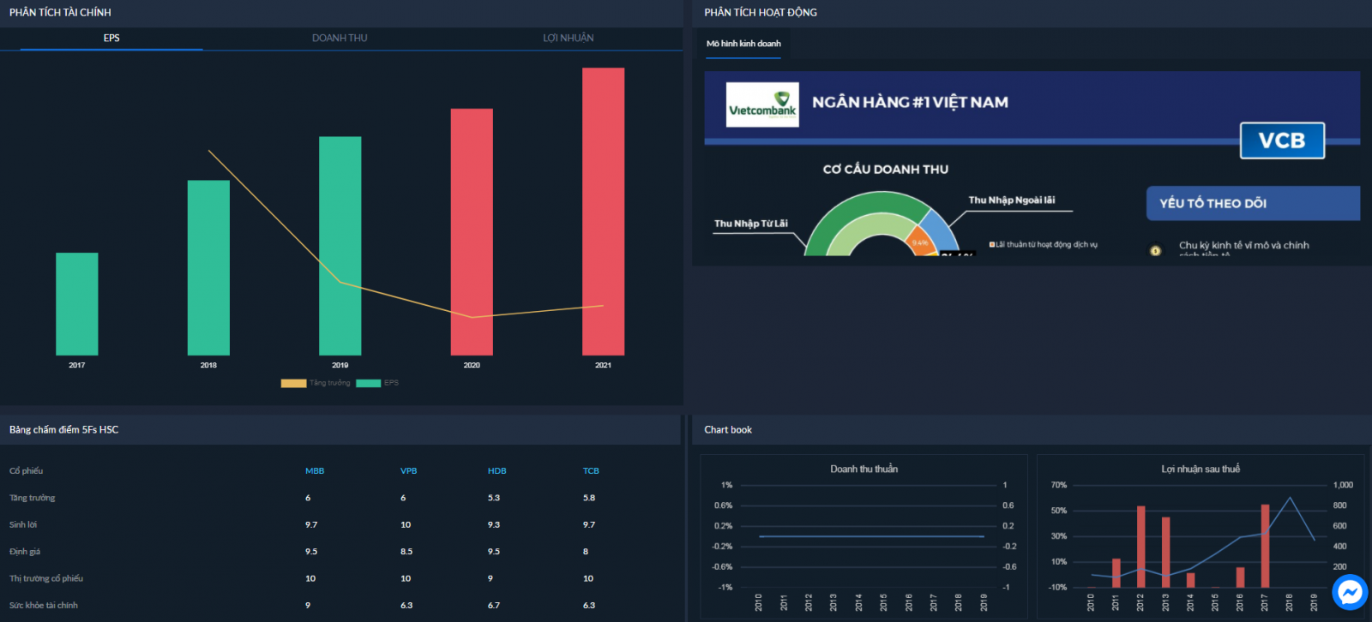Click the NGÂN HÀNG #1 VIỆT NAM headline

point(910,102)
